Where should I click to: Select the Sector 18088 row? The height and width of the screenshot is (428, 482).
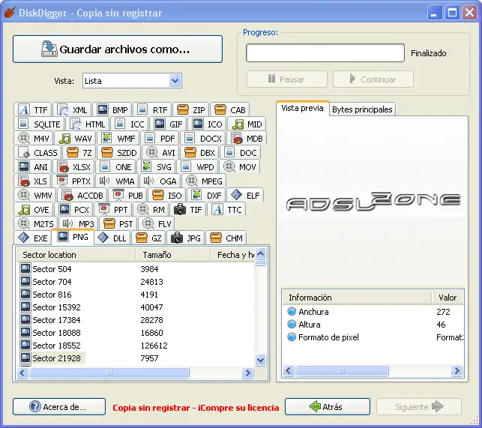click(x=136, y=333)
